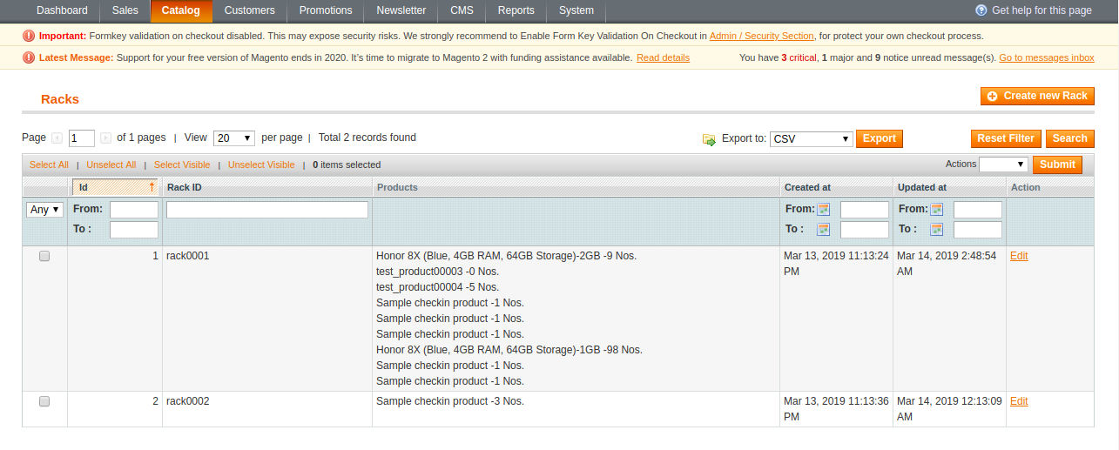Screen dimensions: 1119x450
Task: Go to the Reports menu
Action: pyautogui.click(x=516, y=10)
